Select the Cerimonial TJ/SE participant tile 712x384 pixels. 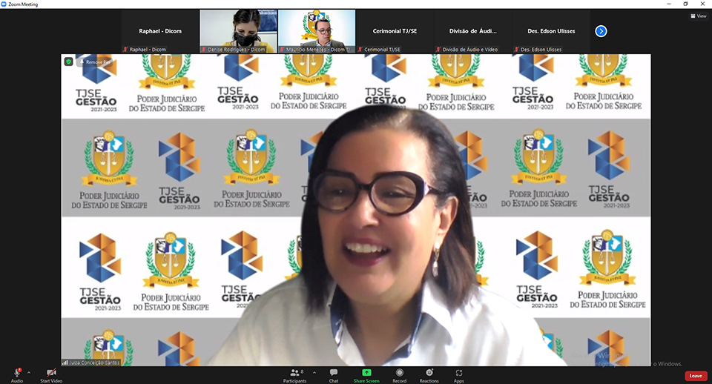396,31
